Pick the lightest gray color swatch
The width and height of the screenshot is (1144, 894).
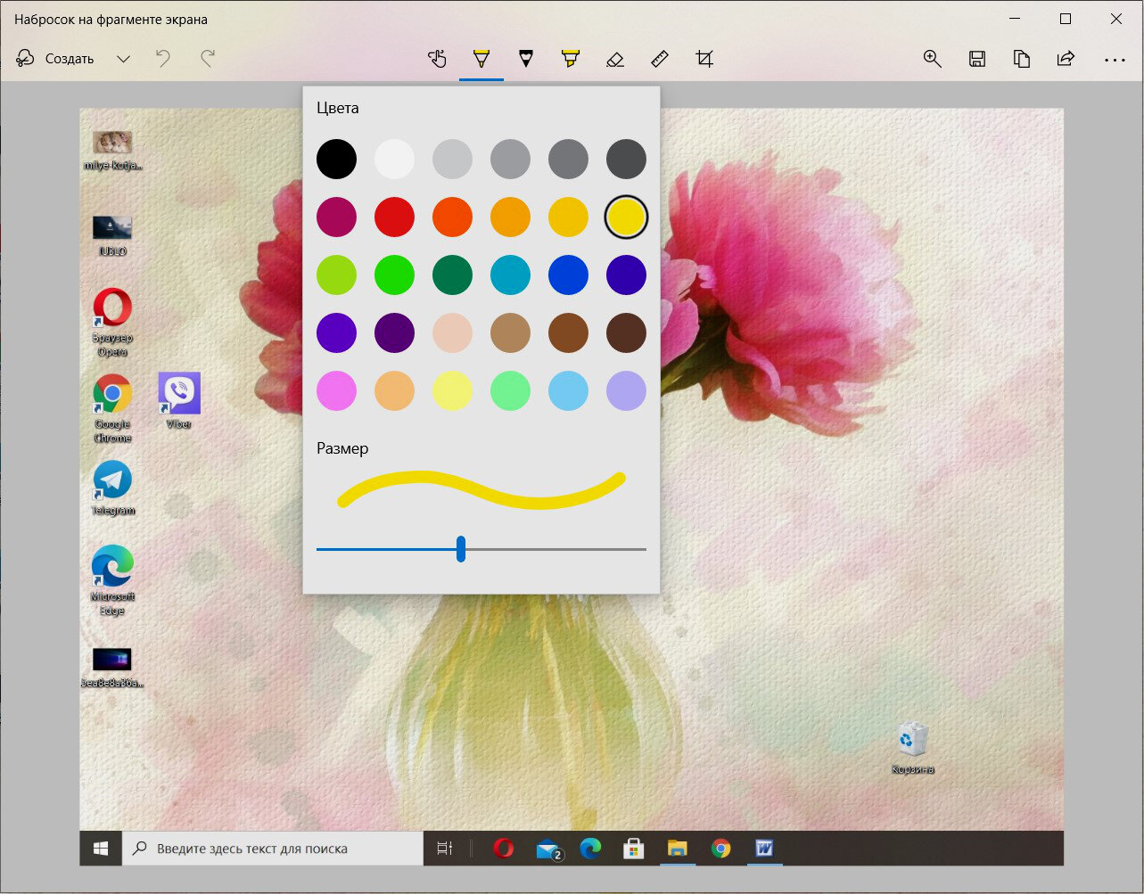click(452, 159)
